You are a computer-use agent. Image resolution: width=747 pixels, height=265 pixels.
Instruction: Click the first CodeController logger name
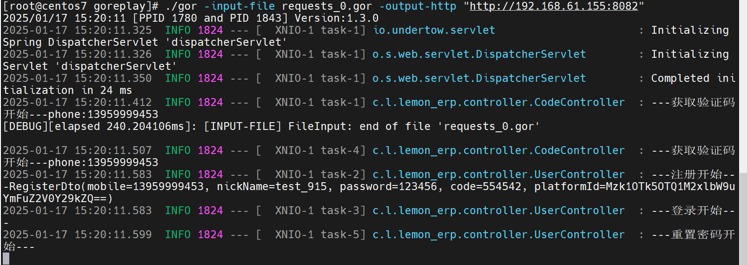(x=499, y=102)
